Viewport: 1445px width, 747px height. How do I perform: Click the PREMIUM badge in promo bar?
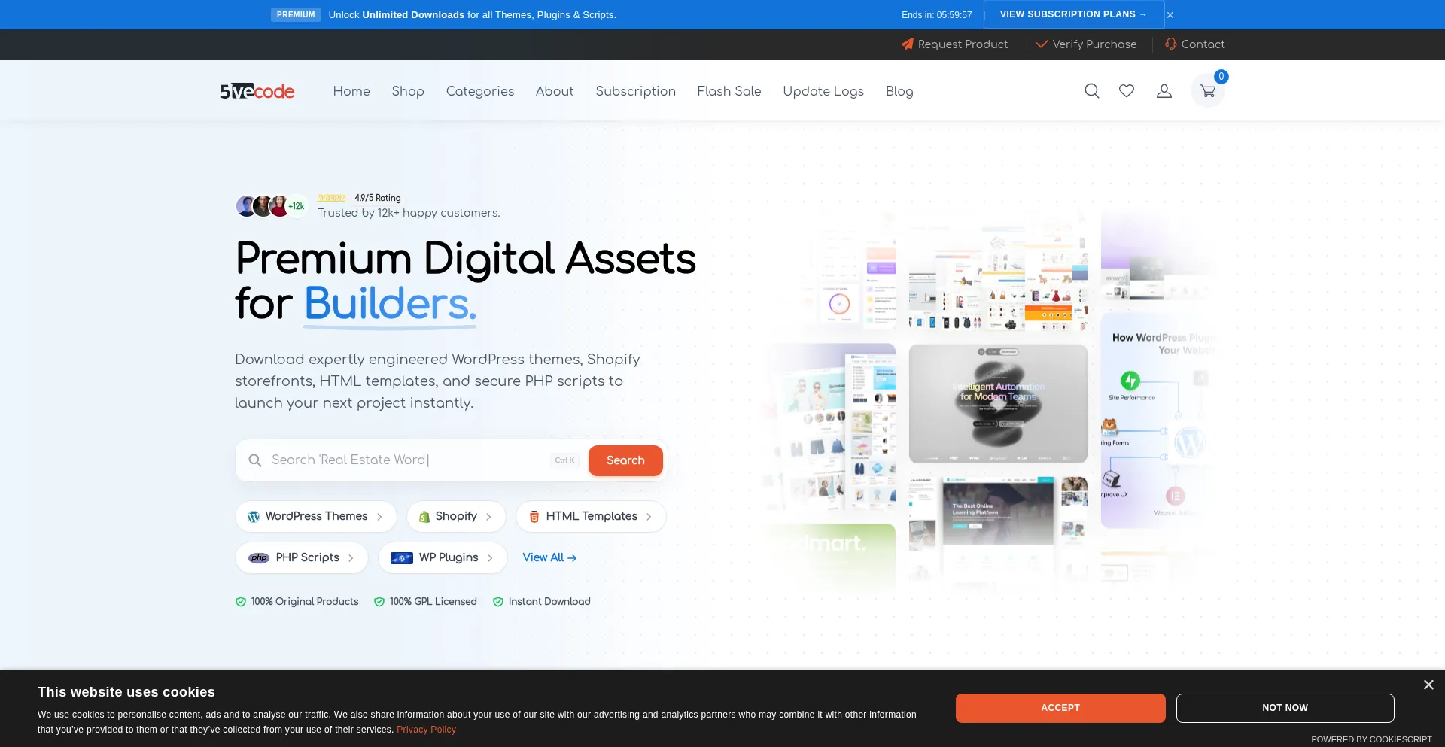click(296, 15)
